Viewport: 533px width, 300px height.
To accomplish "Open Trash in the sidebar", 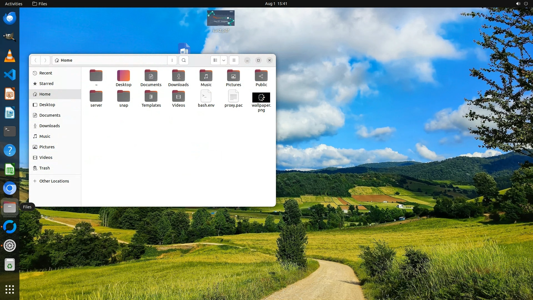I will [44, 168].
